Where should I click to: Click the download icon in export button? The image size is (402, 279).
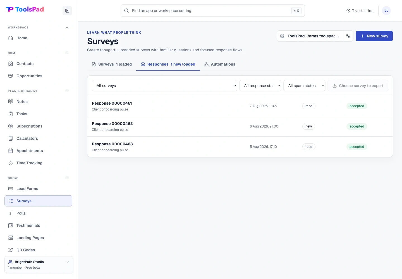point(334,86)
